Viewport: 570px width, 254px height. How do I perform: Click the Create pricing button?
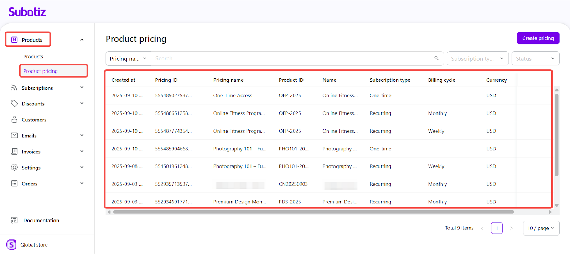538,38
